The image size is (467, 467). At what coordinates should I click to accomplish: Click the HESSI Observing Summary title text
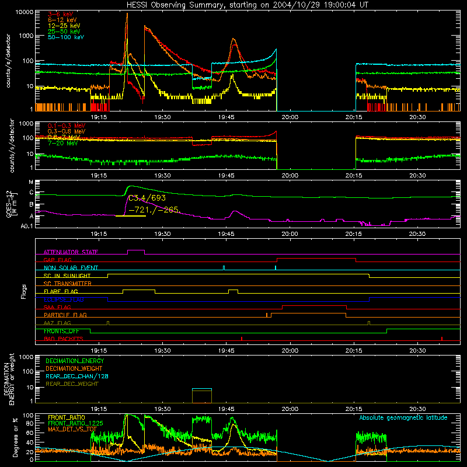[247, 5]
